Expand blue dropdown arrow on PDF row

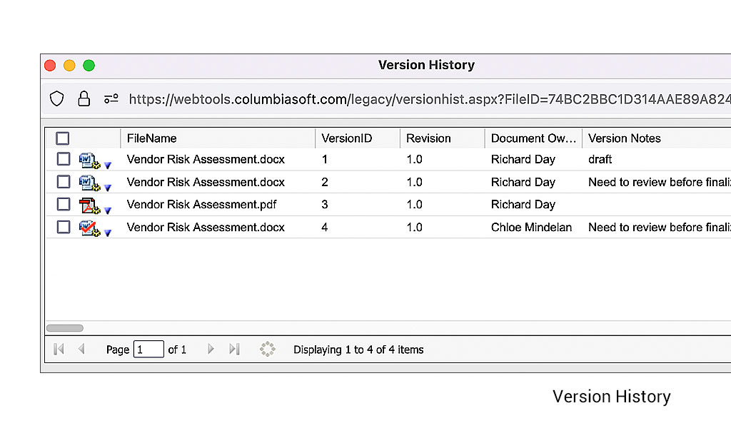point(108,210)
